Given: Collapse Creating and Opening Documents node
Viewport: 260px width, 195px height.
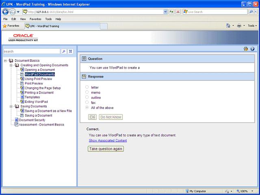Looking at the screenshot, I should point(11,65).
